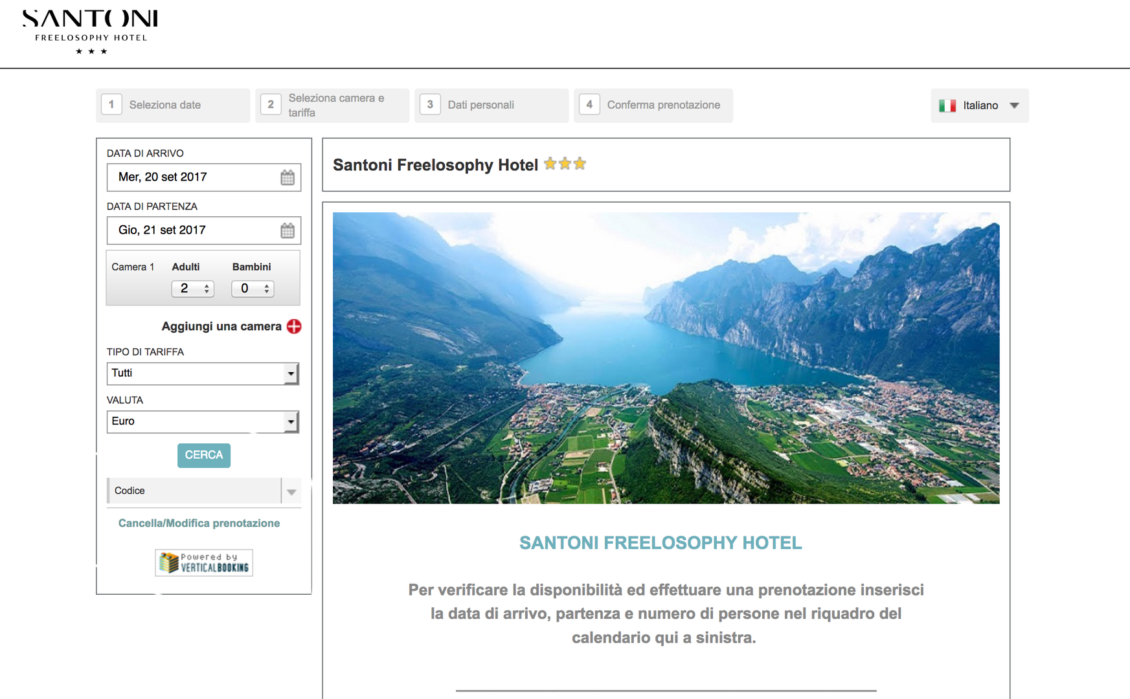Go to step 4 Conferma prenotazione
Image resolution: width=1130 pixels, height=699 pixels.
click(x=653, y=105)
